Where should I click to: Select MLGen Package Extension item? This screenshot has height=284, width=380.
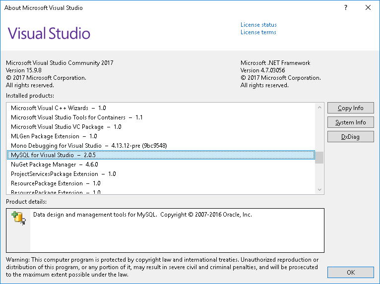click(54, 136)
